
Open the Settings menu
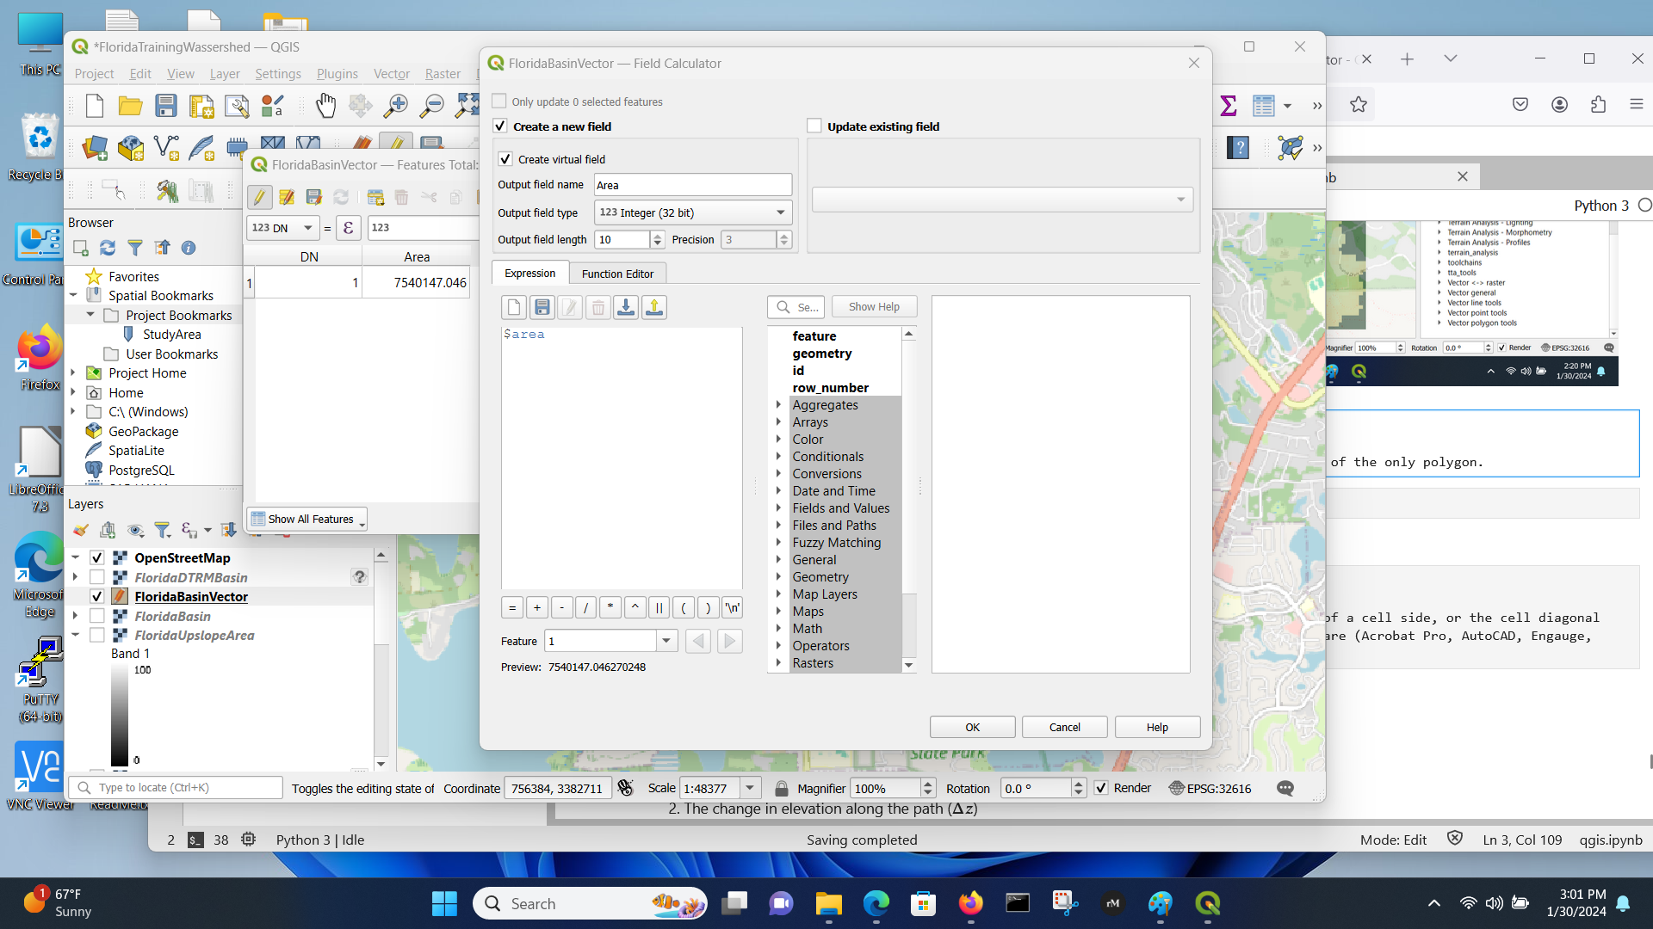tap(278, 74)
